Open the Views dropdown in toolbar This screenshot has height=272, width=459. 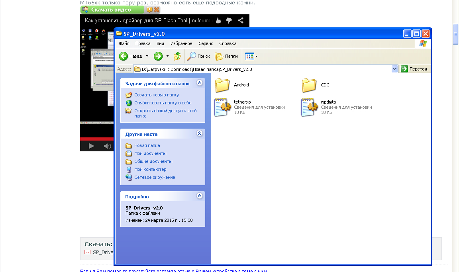(256, 56)
